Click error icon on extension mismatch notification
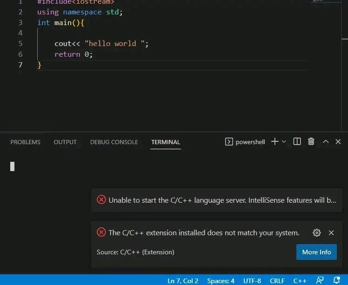Viewport: 348px width, 285px height. 101,232
